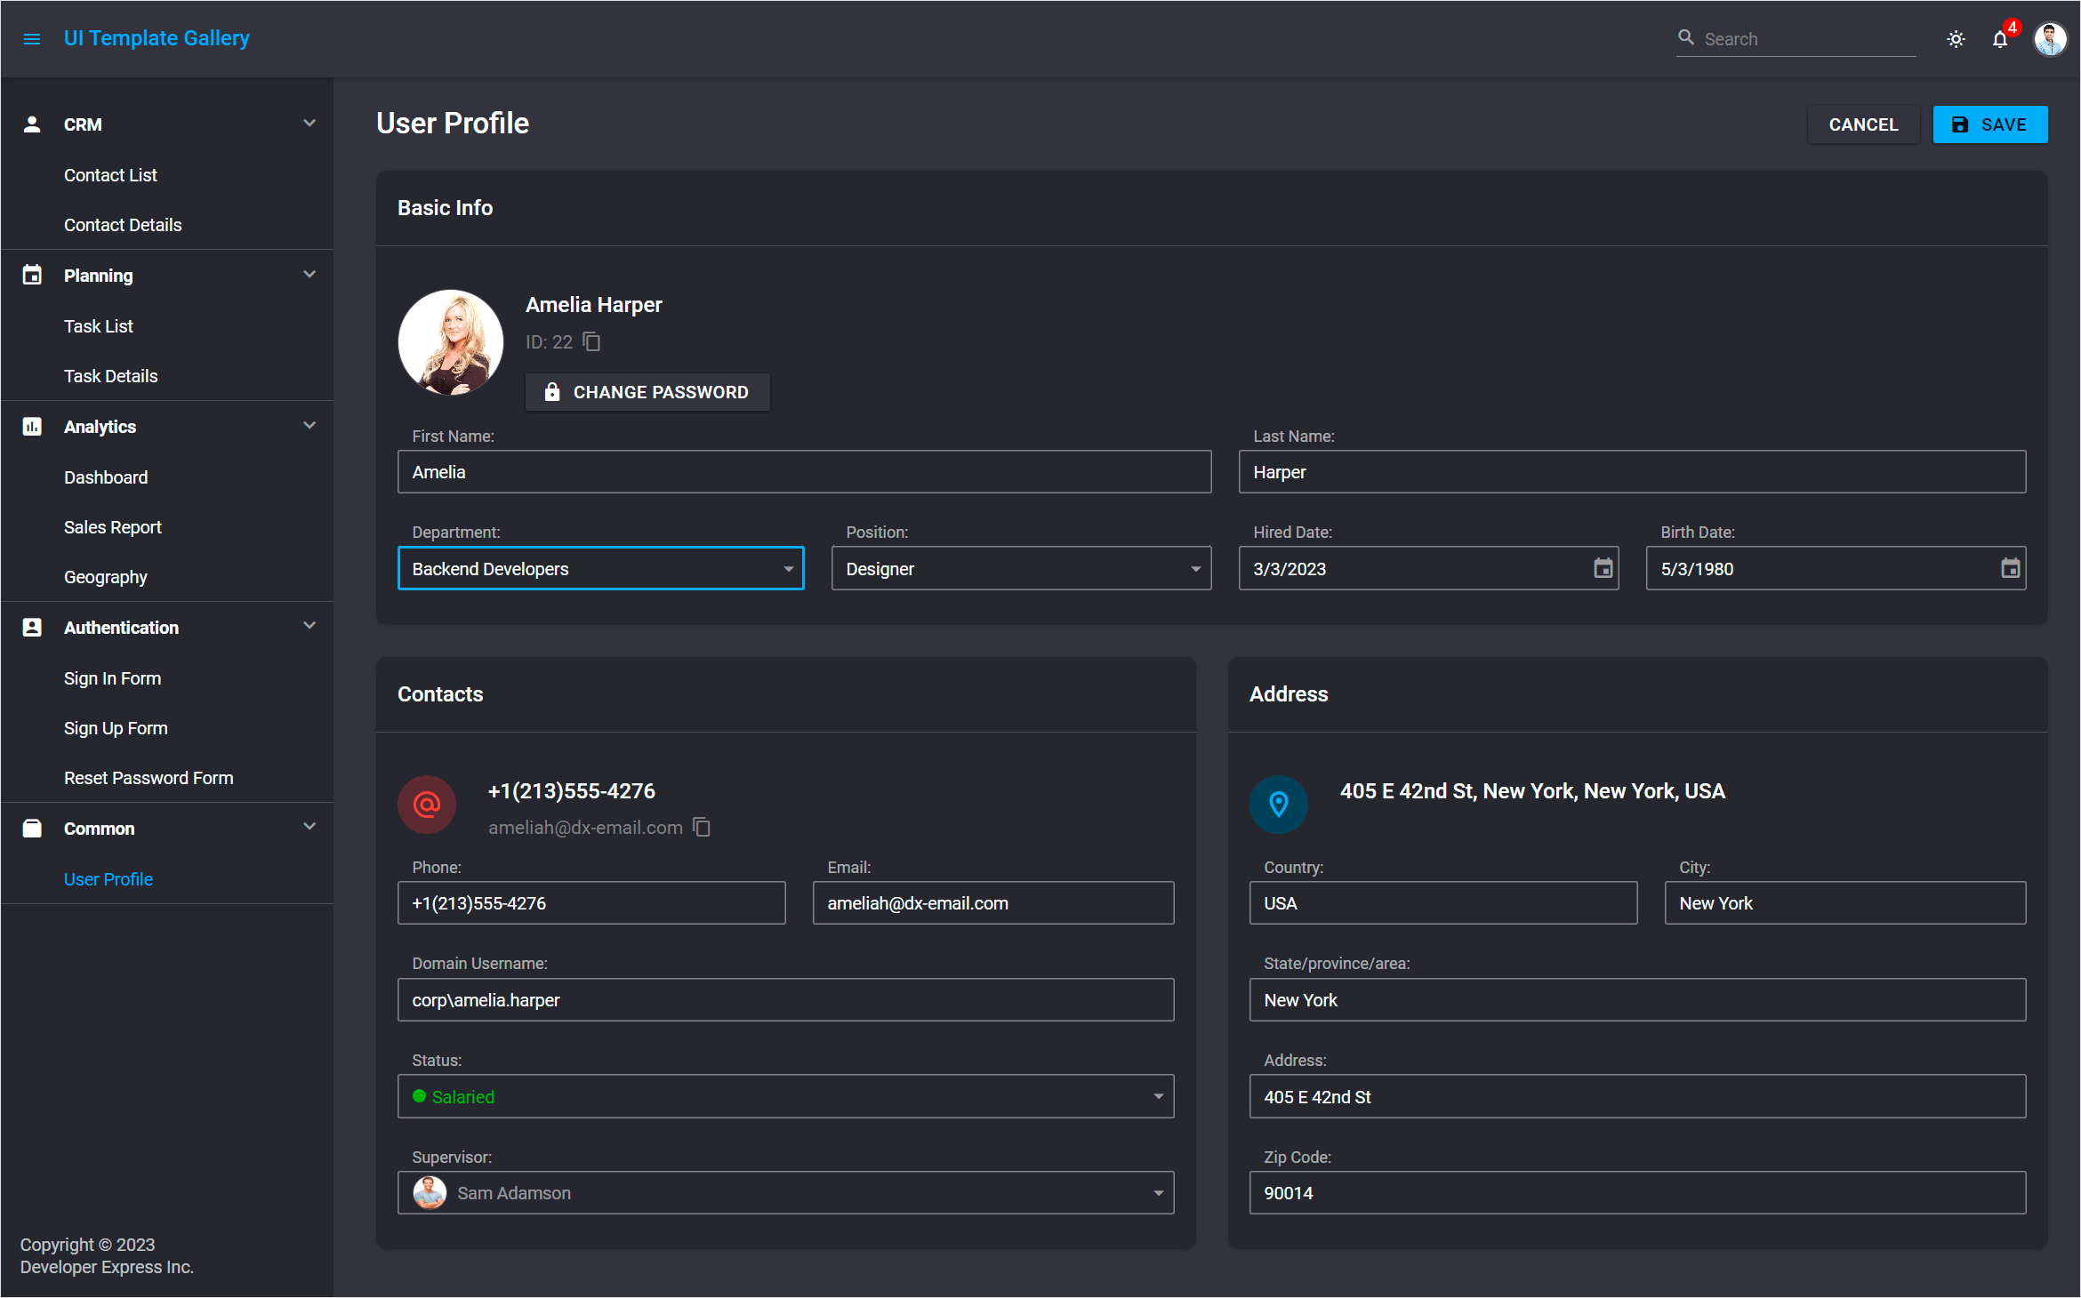2081x1298 pixels.
Task: Open the Sign Up Form page
Action: pyautogui.click(x=116, y=727)
